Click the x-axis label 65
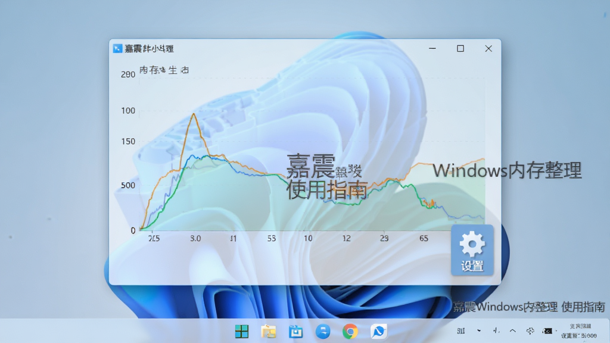The width and height of the screenshot is (610, 343). (x=424, y=238)
